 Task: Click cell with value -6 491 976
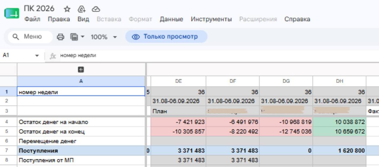[x=233, y=122]
